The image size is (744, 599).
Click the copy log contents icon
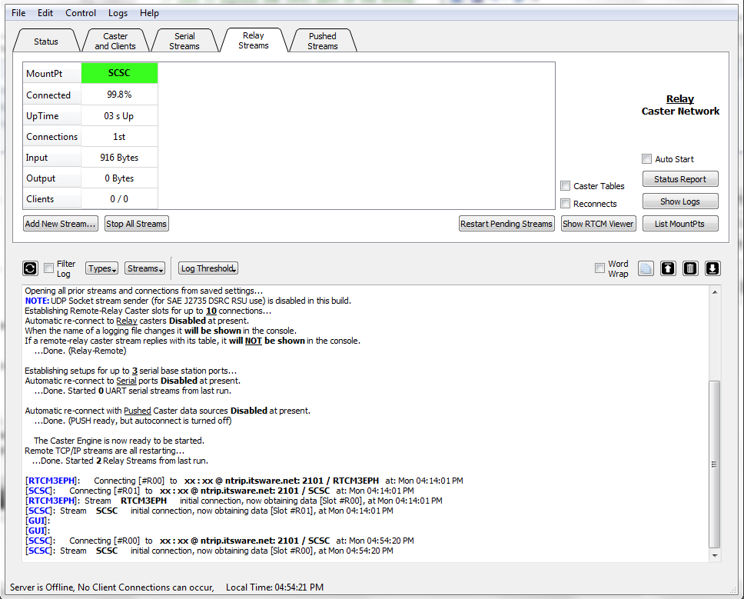646,268
